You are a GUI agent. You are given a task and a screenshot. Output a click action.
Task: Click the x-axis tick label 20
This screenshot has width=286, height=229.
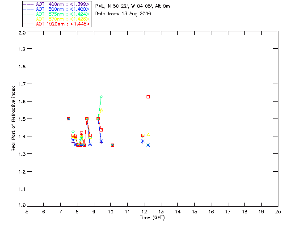(278, 212)
